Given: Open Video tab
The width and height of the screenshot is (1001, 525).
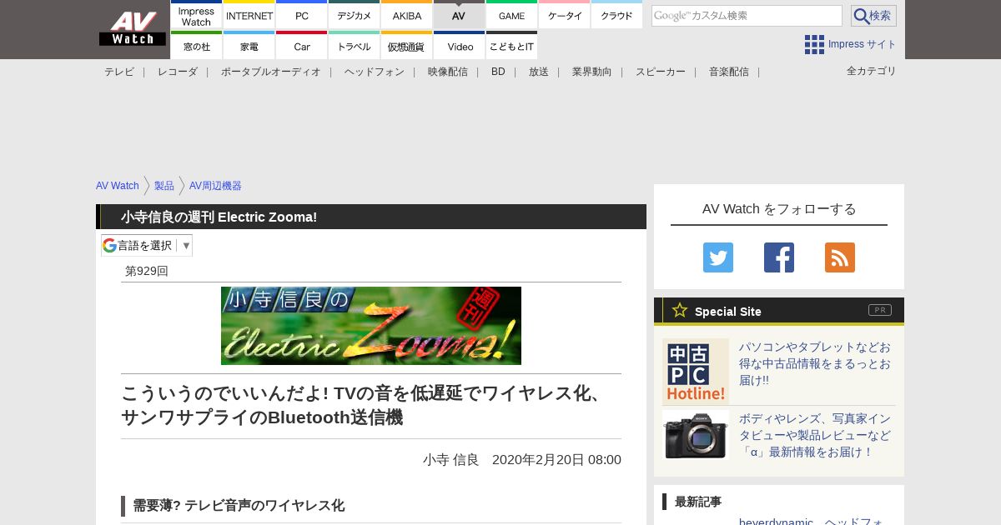Looking at the screenshot, I should [x=460, y=46].
